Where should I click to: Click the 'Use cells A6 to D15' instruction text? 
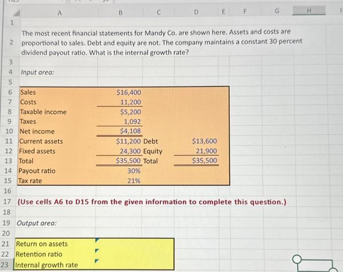coord(152,202)
